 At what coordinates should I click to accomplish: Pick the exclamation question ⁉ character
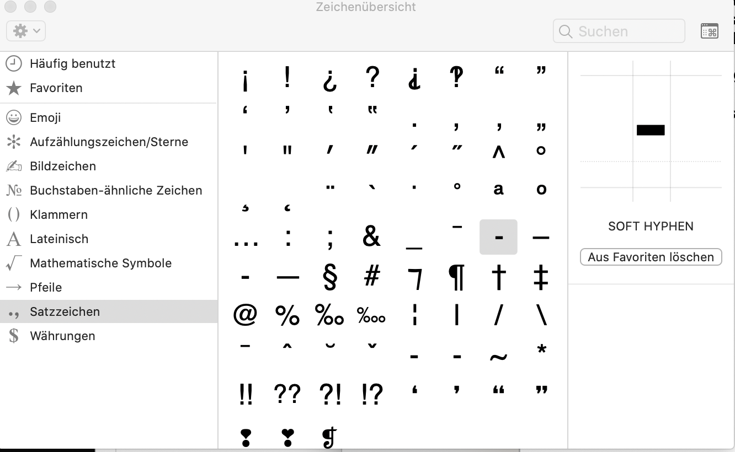pyautogui.click(x=372, y=395)
